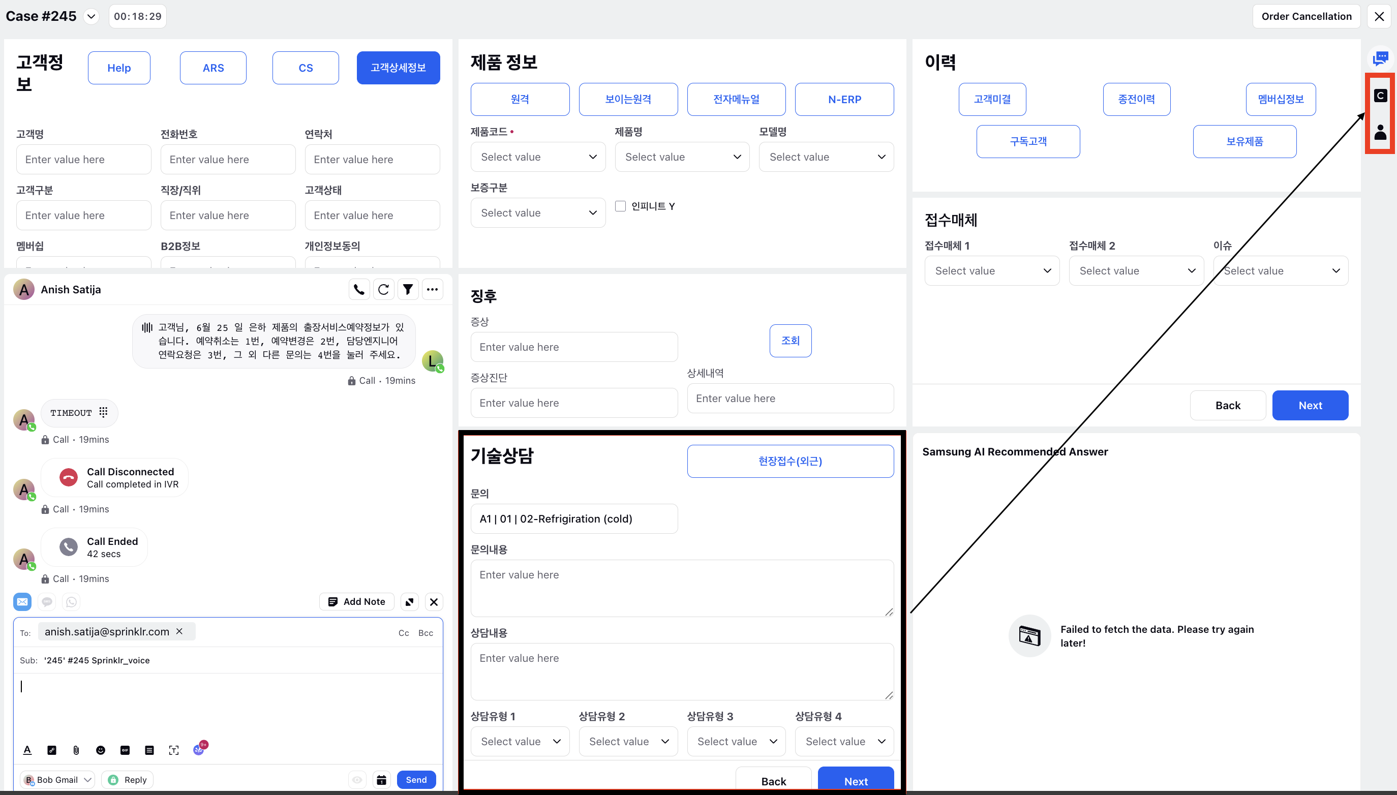Open text formatting A icon
The height and width of the screenshot is (795, 1397).
pyautogui.click(x=27, y=750)
